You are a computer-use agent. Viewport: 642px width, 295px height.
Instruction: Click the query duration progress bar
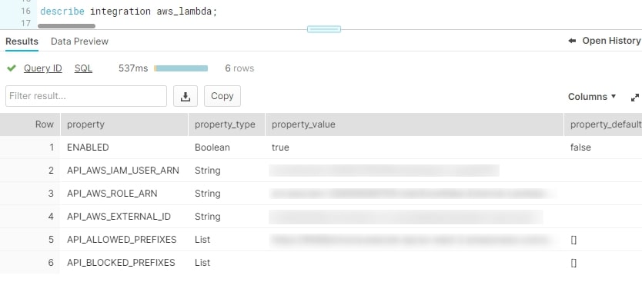point(181,68)
